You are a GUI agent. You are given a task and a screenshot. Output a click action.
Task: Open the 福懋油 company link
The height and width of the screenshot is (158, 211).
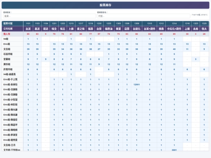coord(109,29)
